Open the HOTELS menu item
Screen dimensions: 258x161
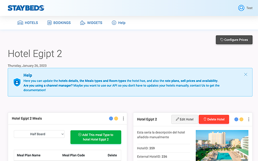point(28,23)
